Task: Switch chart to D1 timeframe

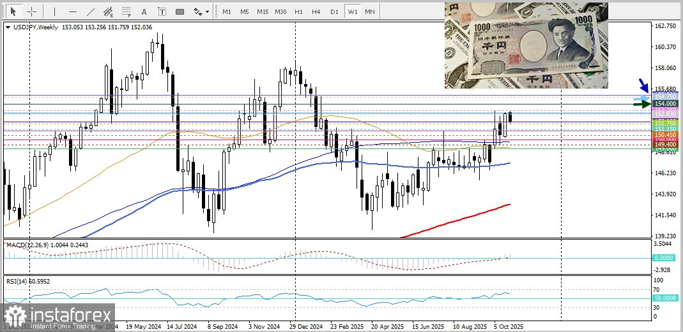Action: tap(334, 11)
